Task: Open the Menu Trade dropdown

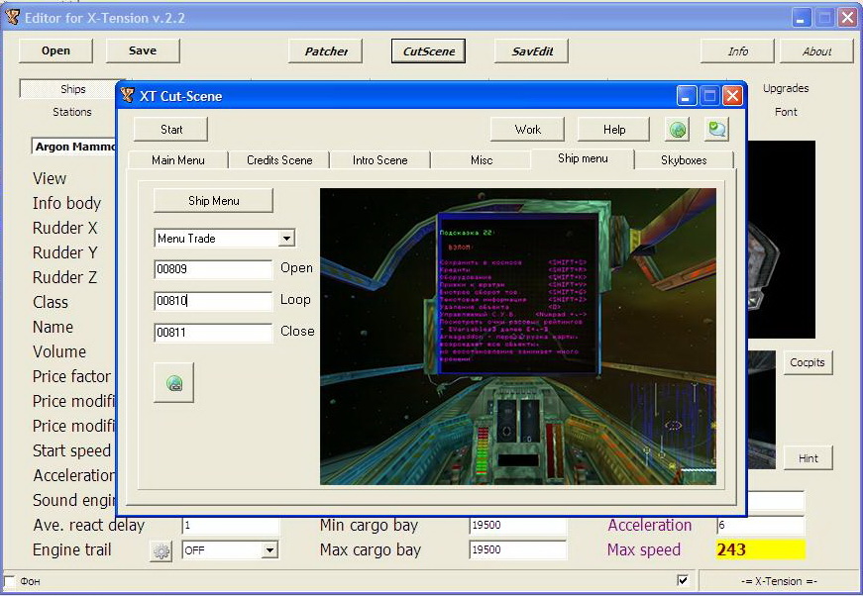Action: click(x=286, y=239)
